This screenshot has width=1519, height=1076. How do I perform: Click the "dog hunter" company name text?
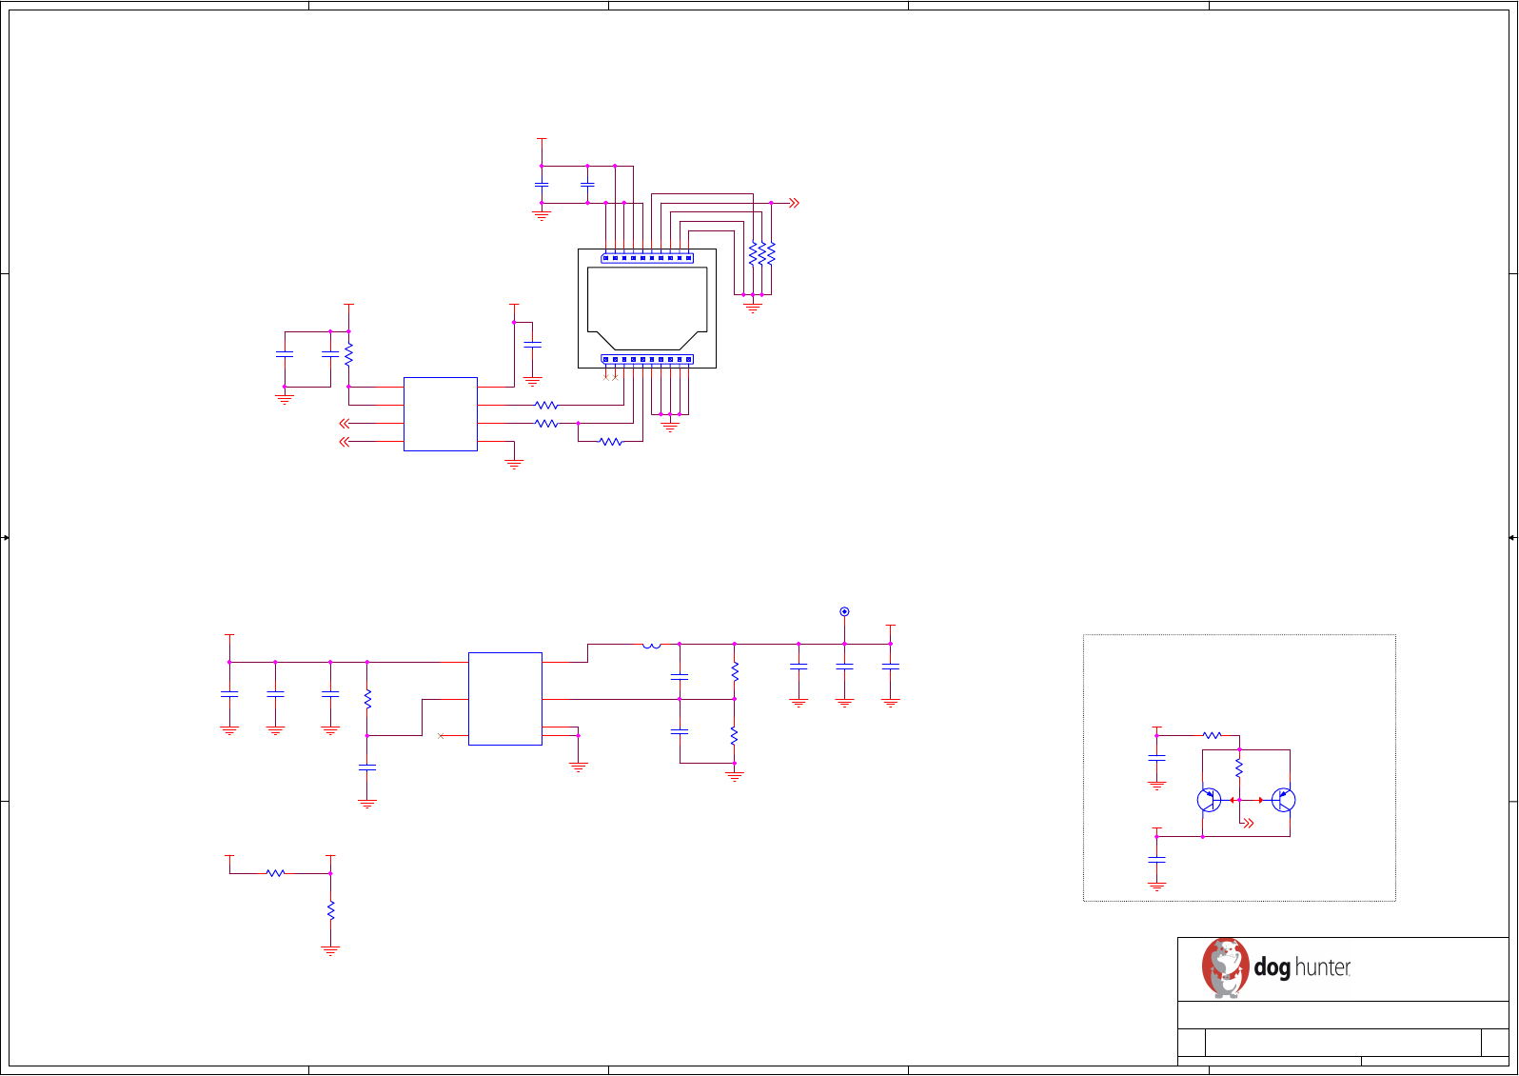click(1302, 967)
